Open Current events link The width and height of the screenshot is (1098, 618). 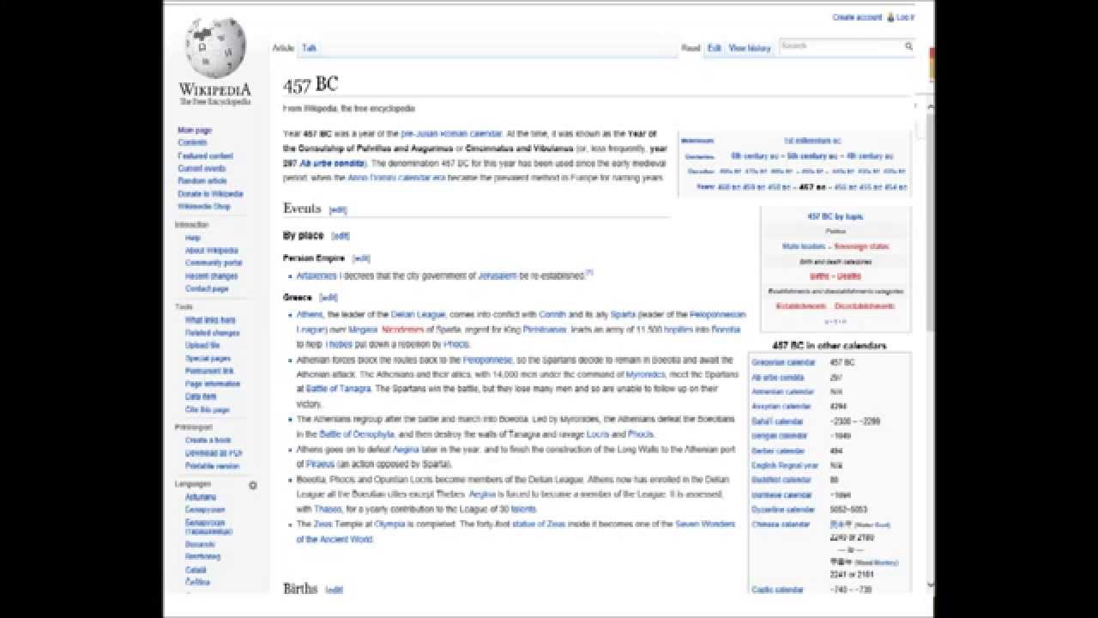tap(202, 168)
